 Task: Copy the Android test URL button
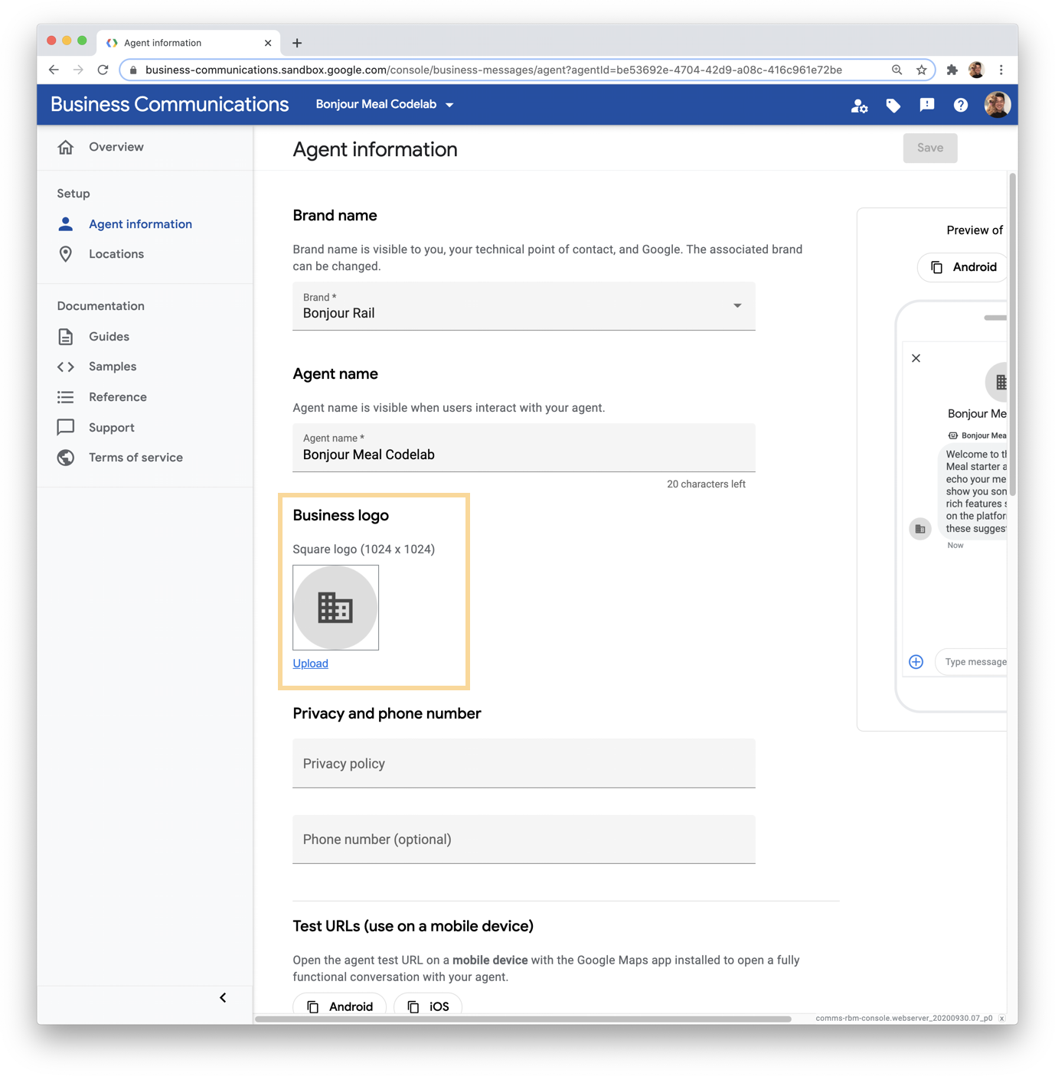click(340, 1006)
